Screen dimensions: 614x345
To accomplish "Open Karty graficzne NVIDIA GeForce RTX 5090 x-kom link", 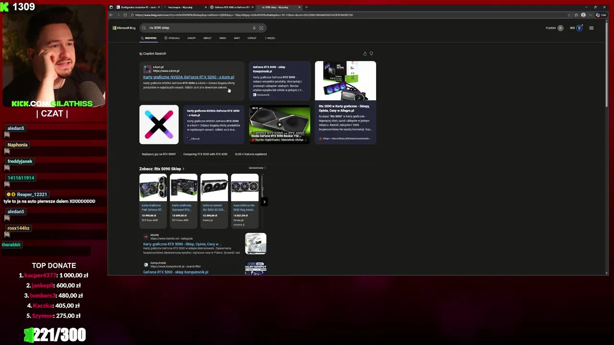I will click(189, 77).
